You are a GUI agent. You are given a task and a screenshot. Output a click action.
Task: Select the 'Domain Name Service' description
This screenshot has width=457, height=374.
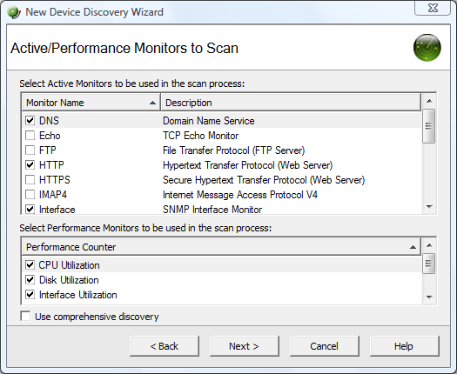[209, 121]
